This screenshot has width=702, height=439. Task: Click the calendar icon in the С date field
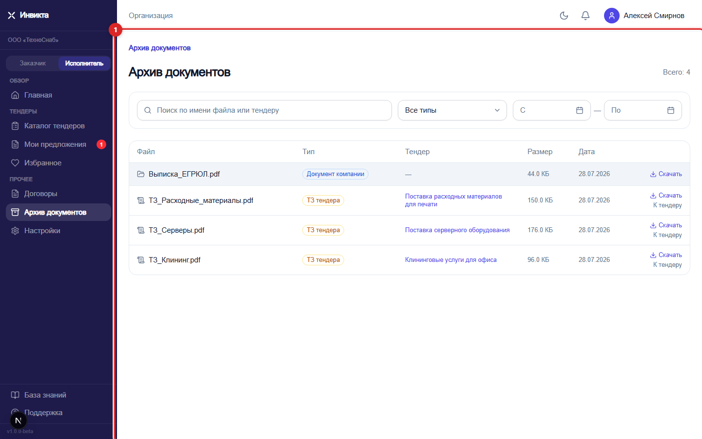(580, 110)
